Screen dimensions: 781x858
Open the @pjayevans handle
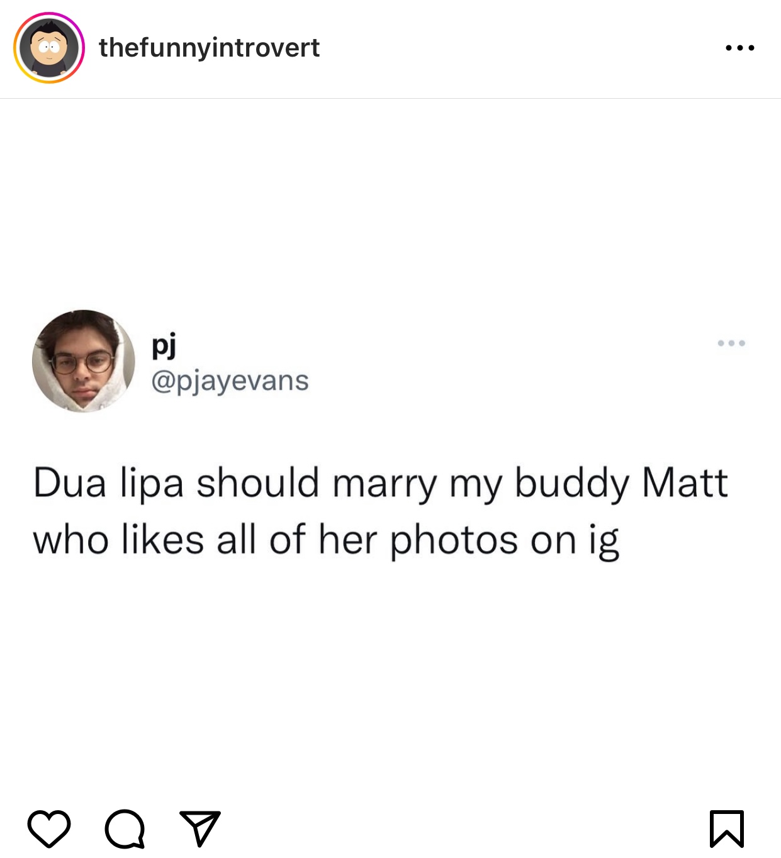[x=230, y=381]
